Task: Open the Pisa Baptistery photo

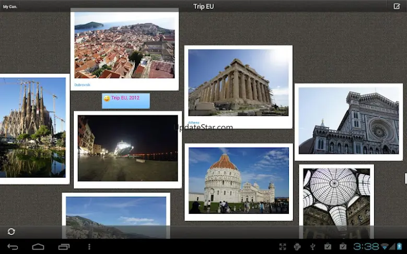Action: tap(238, 180)
